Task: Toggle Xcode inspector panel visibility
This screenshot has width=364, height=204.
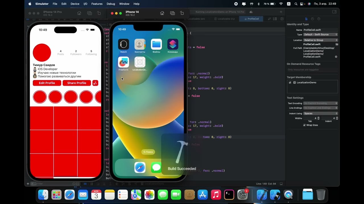Action: 334,12
